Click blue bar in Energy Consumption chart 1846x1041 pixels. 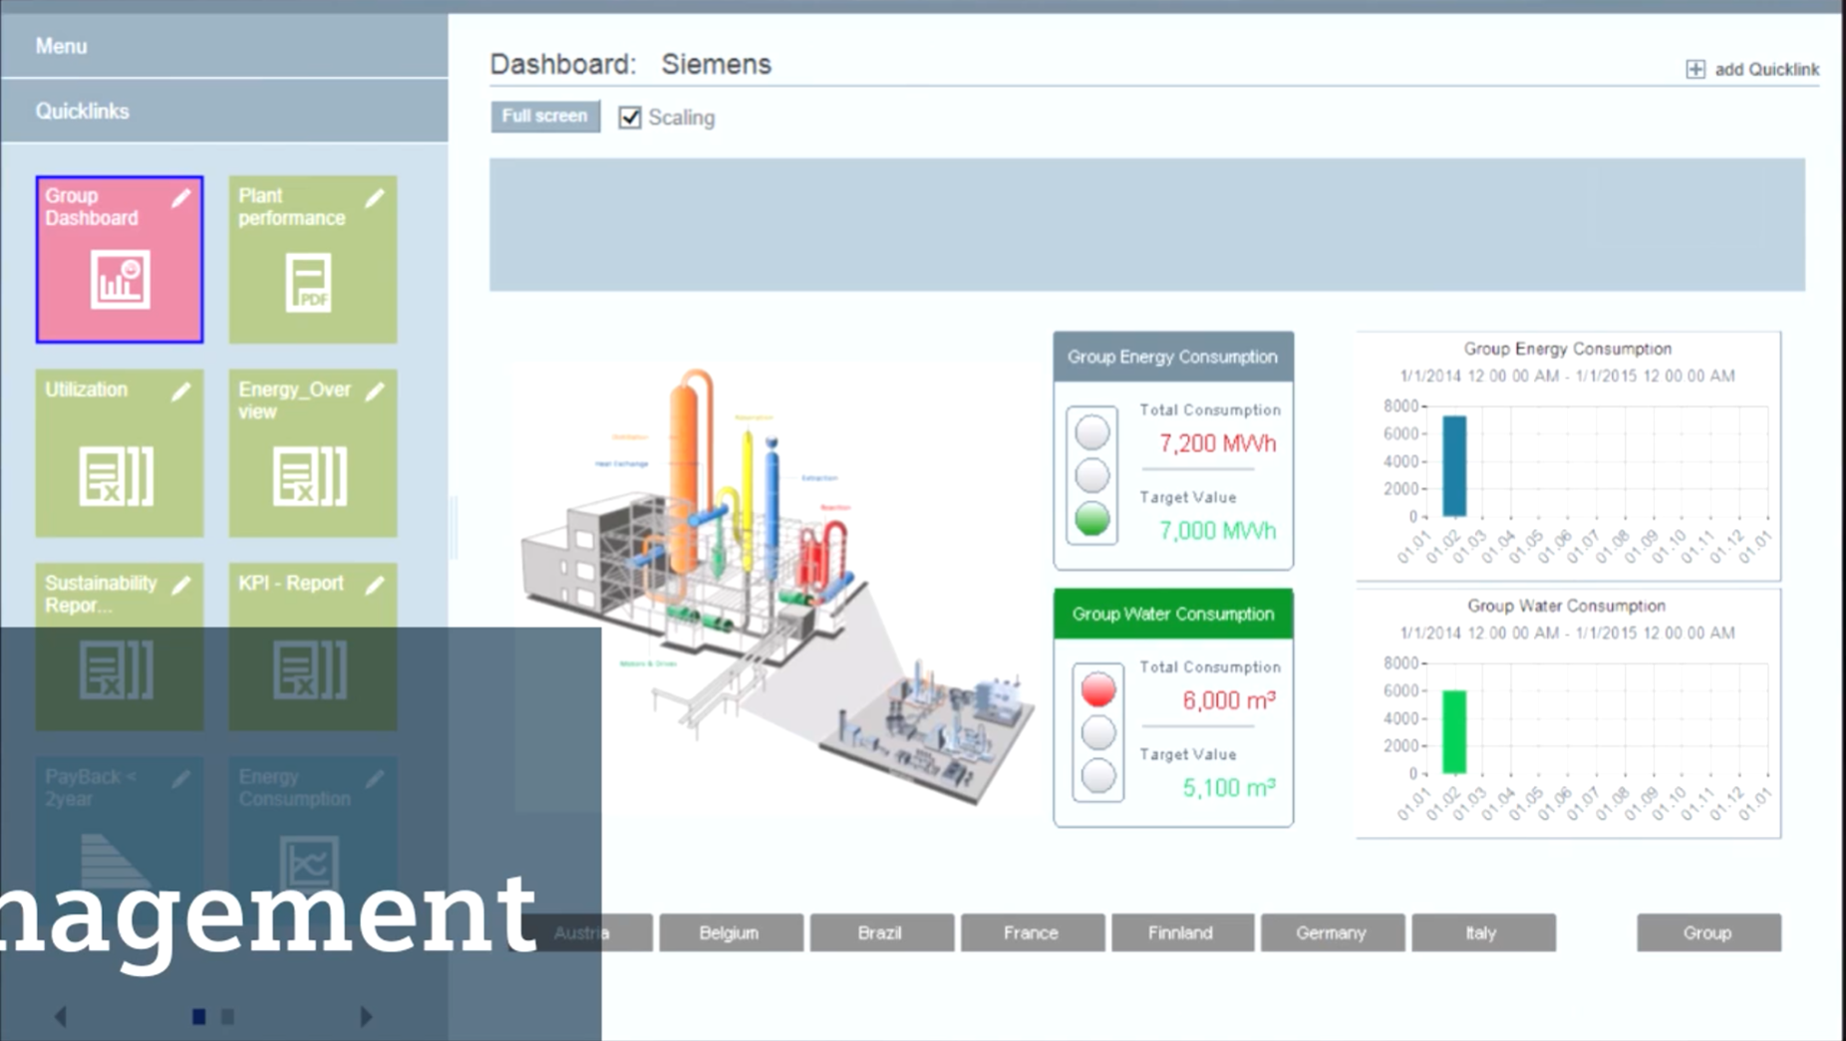click(x=1454, y=466)
